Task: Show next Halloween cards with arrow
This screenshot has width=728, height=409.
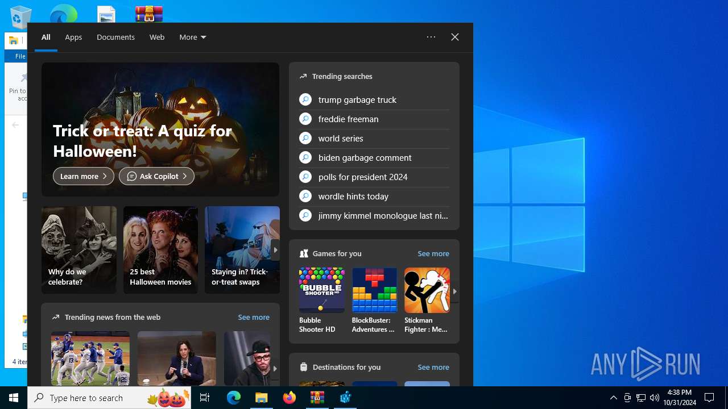Action: tap(275, 250)
